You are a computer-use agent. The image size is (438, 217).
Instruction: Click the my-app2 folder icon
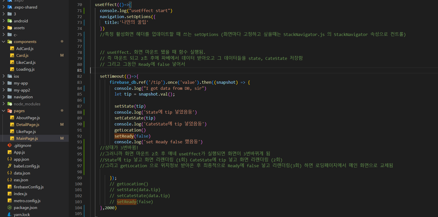10,90
